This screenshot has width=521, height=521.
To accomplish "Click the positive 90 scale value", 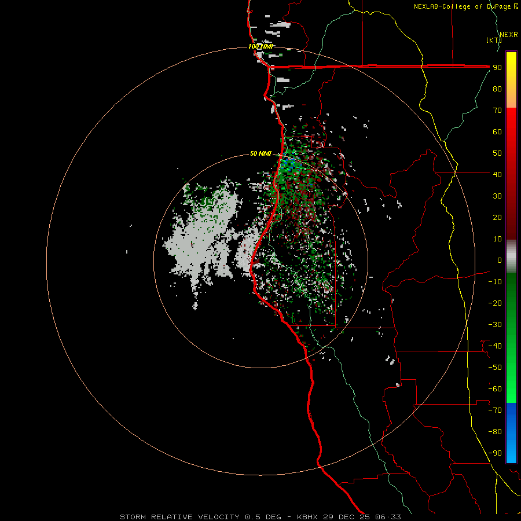I will [x=497, y=68].
